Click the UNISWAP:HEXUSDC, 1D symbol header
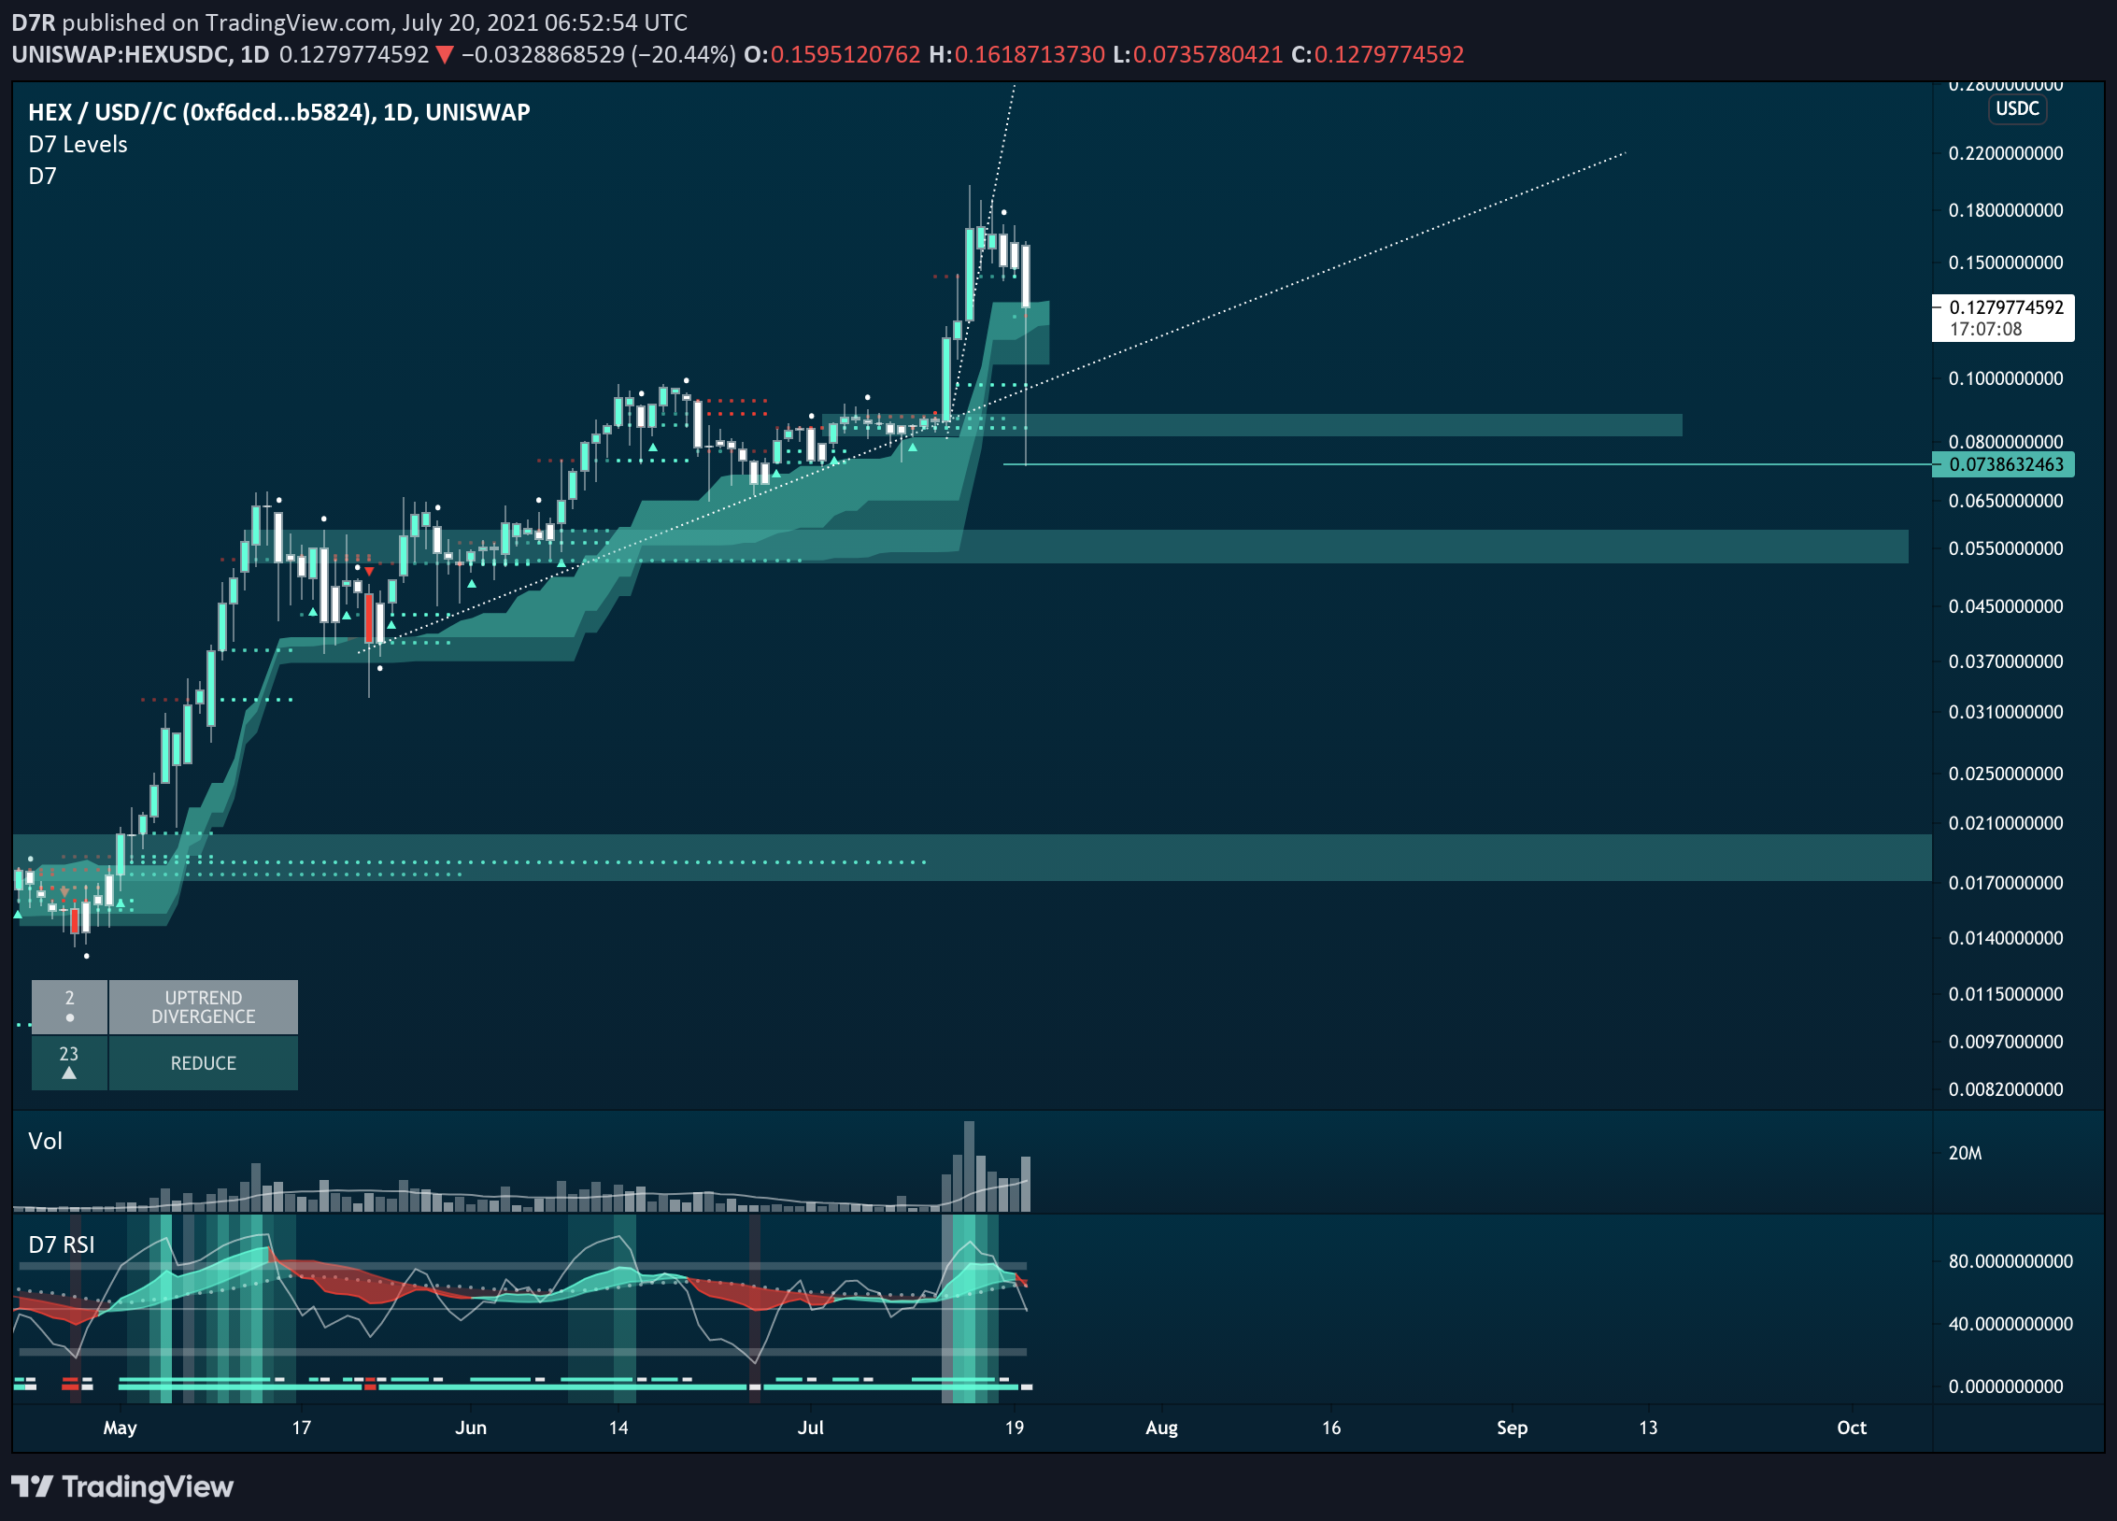2117x1521 pixels. tap(140, 54)
